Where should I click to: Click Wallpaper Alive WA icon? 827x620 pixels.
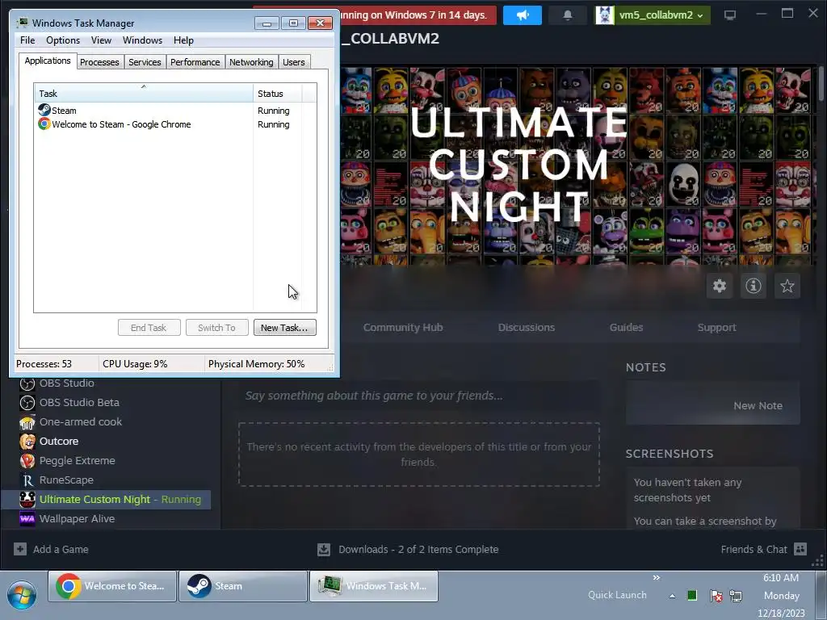tap(27, 519)
